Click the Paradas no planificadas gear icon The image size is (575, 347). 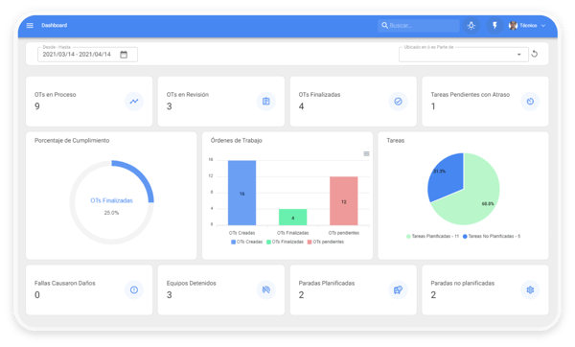tap(530, 289)
